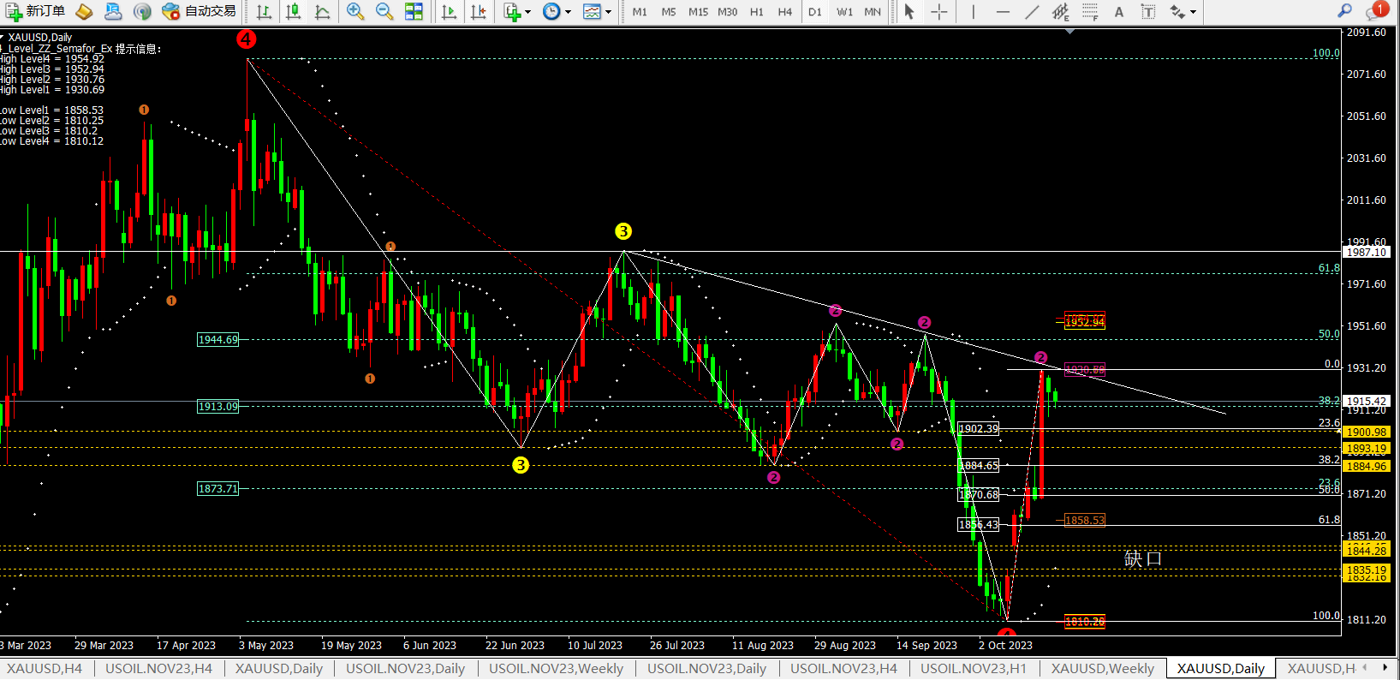
Task: Expand the indicators list dropdown
Action: pos(527,12)
